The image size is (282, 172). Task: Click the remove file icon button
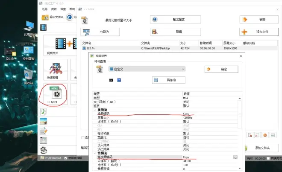250,135
